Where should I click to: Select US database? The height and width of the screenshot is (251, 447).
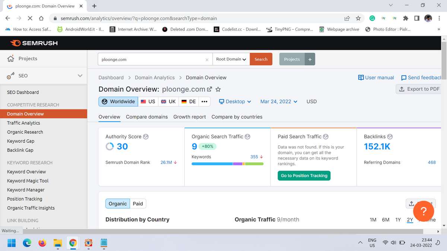148,102
